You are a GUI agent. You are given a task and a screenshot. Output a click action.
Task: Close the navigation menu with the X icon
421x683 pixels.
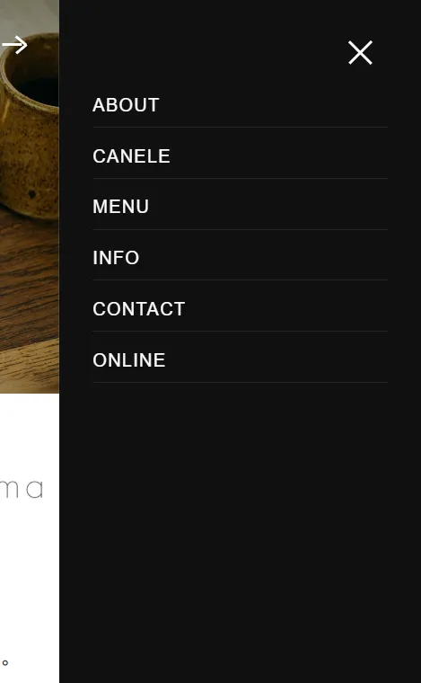tap(360, 53)
